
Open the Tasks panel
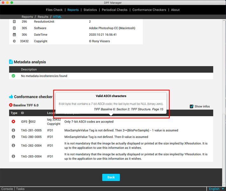tap(20, 189)
